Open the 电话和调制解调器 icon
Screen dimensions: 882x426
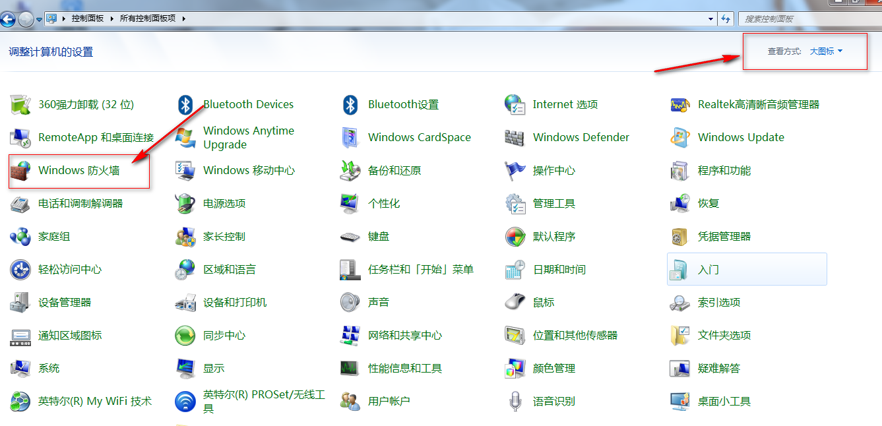pos(20,203)
